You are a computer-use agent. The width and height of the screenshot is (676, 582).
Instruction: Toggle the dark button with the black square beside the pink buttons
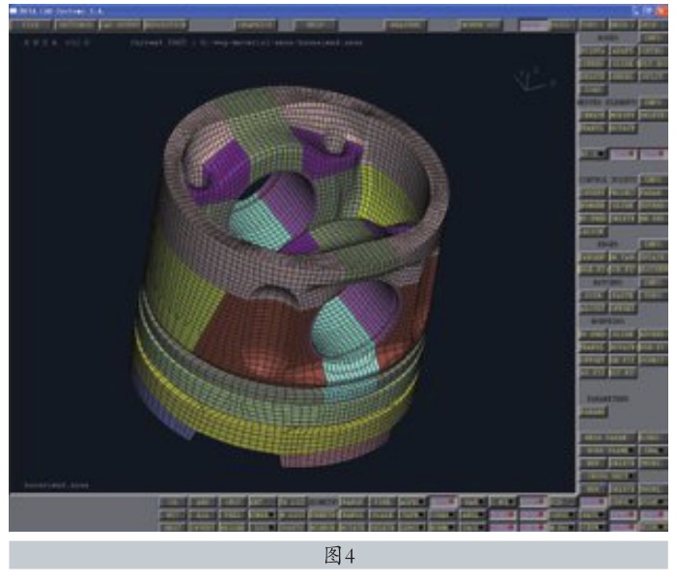pyautogui.click(x=593, y=154)
